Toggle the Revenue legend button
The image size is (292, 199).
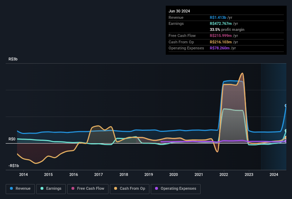[20, 189]
